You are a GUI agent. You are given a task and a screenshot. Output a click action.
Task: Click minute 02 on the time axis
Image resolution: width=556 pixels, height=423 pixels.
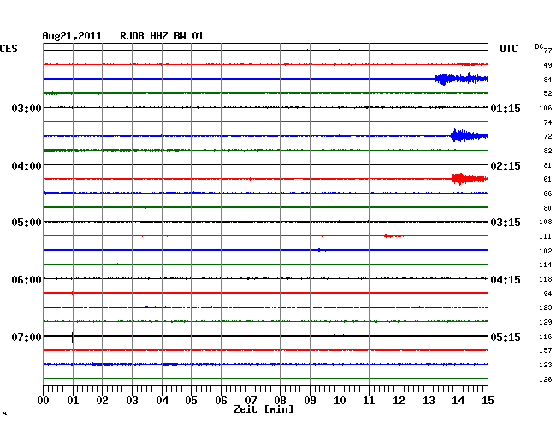pyautogui.click(x=102, y=401)
